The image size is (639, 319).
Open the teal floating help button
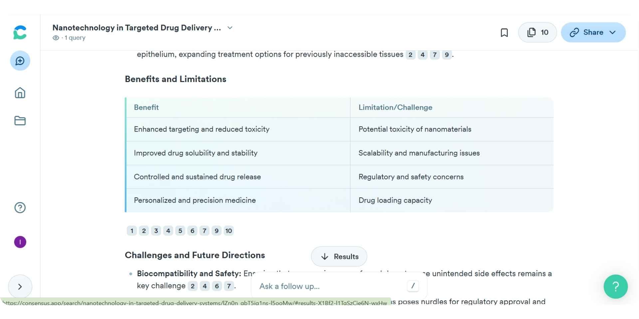[x=615, y=286]
